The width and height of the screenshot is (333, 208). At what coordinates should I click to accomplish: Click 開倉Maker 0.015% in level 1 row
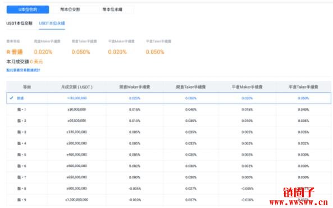click(135, 110)
